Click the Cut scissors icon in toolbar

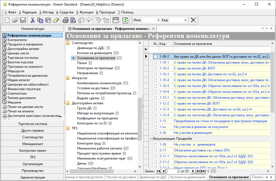pos(32,20)
